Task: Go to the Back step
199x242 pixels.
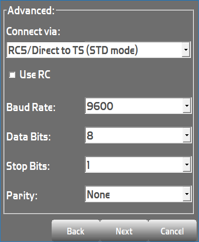Action: [76, 231]
